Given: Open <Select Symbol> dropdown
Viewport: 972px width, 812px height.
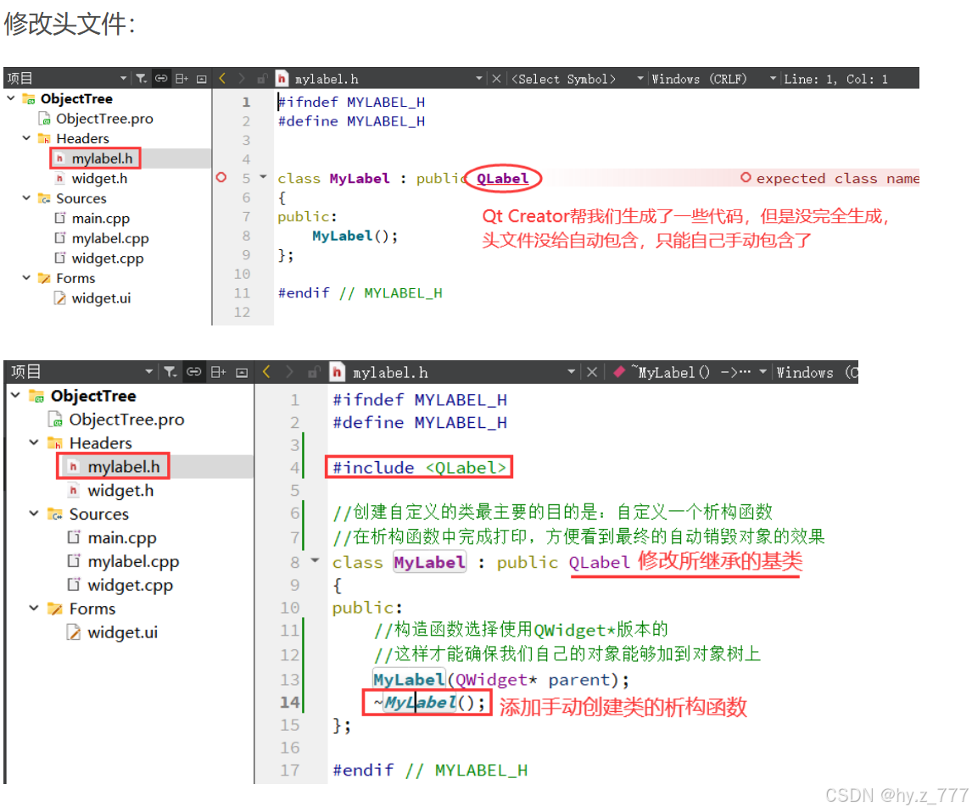Looking at the screenshot, I should pos(640,79).
